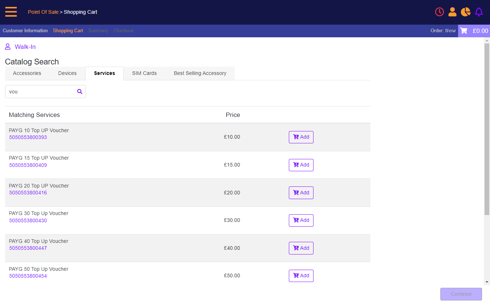
Task: Click the £30.00 price cell
Action: tap(232, 220)
